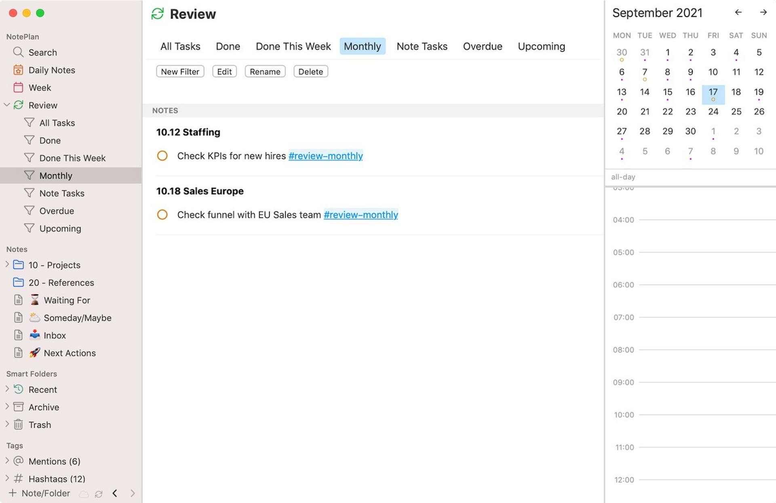Click the cloud sync status icon
Image resolution: width=776 pixels, height=503 pixels.
click(x=84, y=493)
